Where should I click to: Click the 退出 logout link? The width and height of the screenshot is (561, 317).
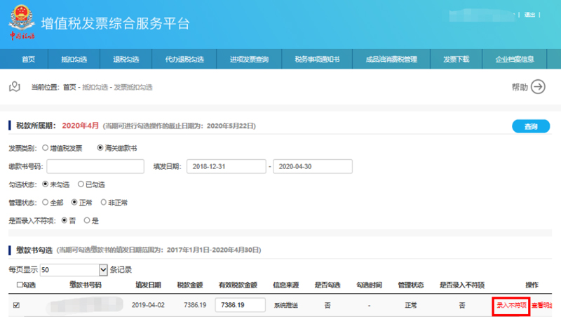pyautogui.click(x=529, y=15)
